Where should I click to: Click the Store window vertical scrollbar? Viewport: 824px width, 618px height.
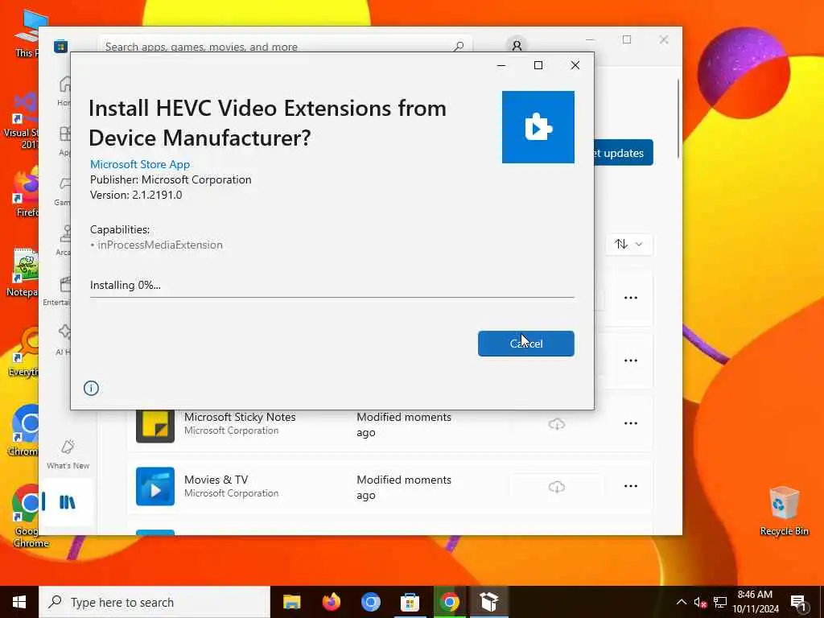pos(678,118)
